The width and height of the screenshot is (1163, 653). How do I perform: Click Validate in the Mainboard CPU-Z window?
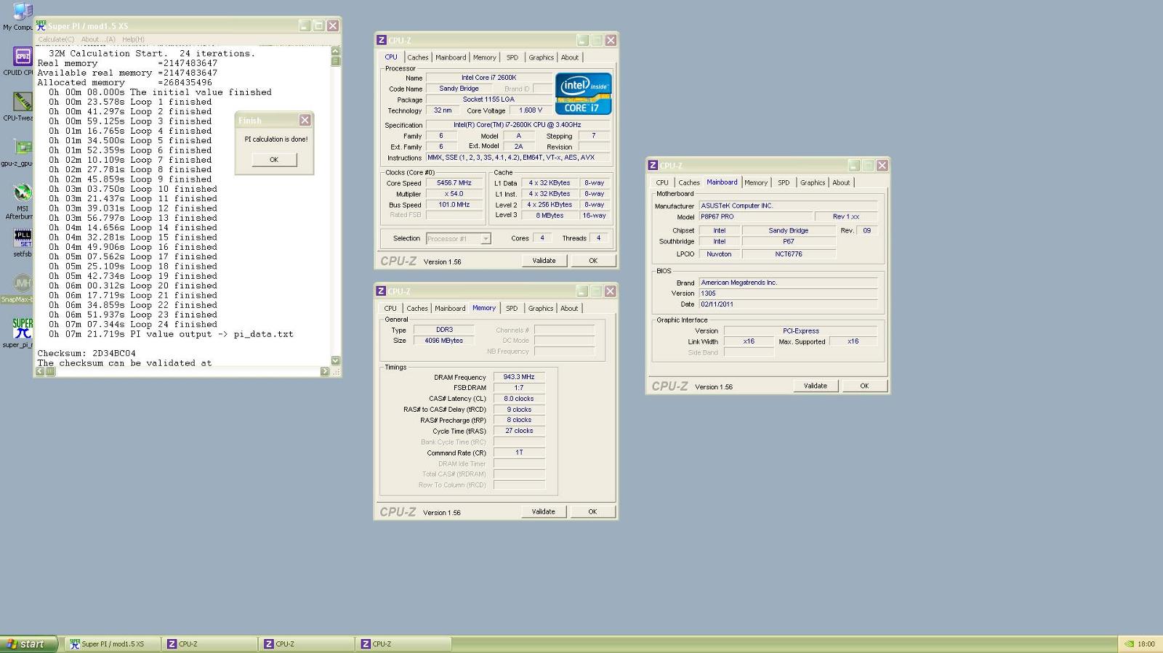point(815,386)
